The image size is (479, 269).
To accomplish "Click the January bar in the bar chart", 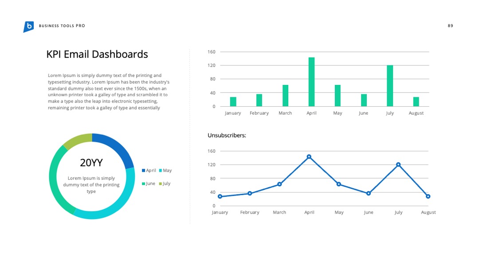I will [x=233, y=102].
